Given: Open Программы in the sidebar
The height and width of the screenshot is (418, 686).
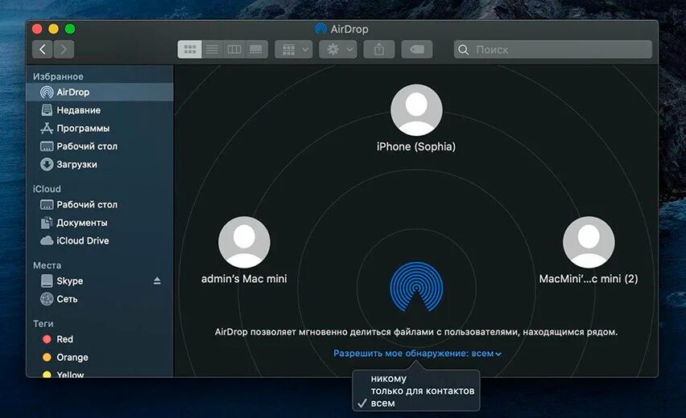Looking at the screenshot, I should 100,129.
